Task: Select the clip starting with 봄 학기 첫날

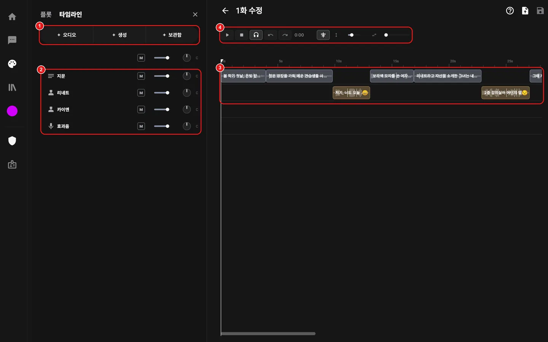Action: pyautogui.click(x=243, y=76)
